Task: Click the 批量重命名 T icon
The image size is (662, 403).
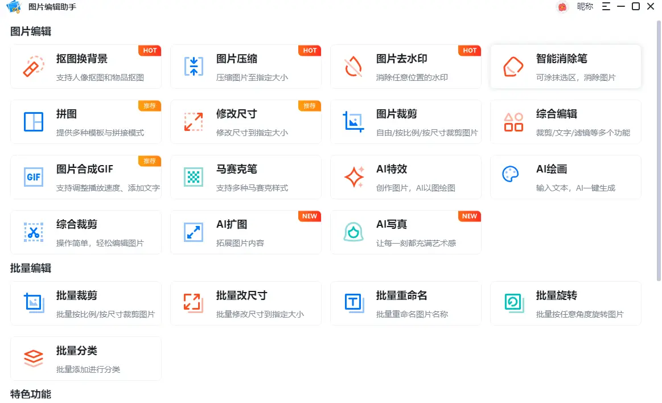Action: (354, 303)
